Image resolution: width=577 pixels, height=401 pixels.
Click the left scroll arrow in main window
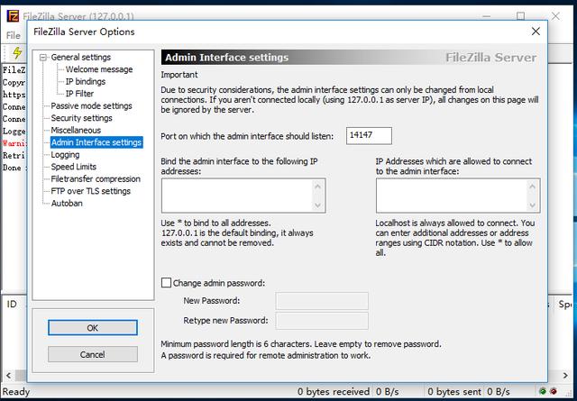click(8, 376)
